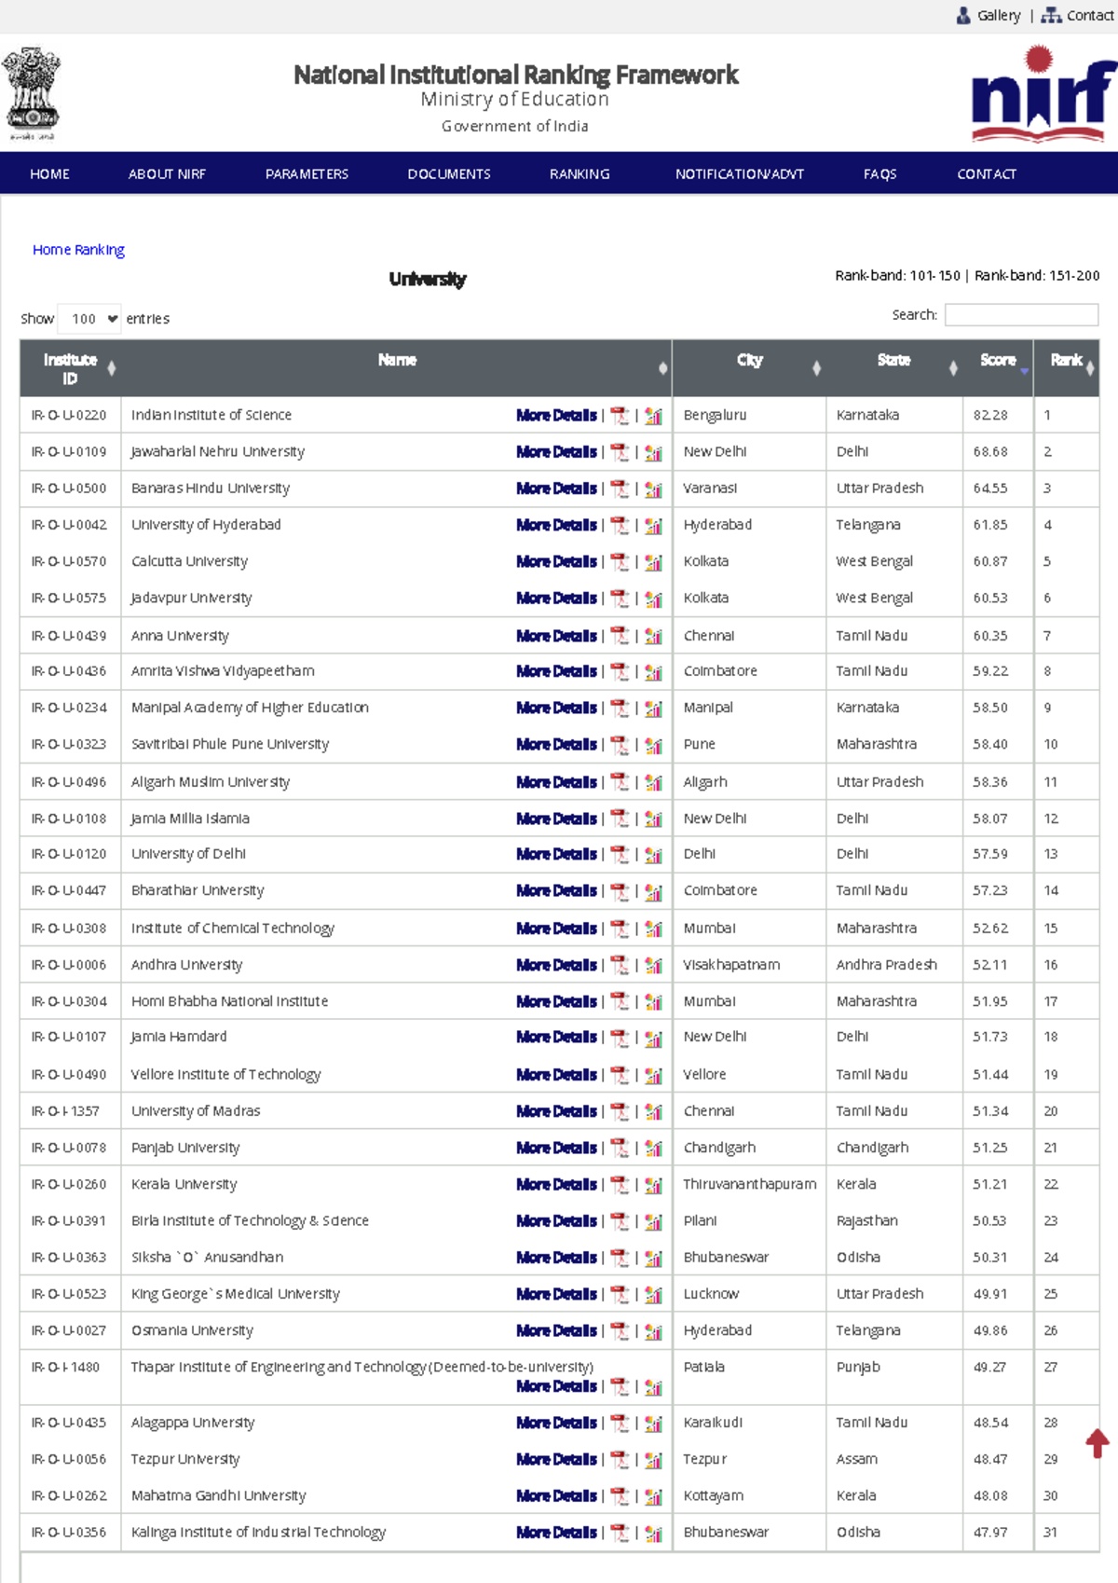Open chart icon for Kerala University
Screen dimensions: 1118x1583
pos(653,1185)
